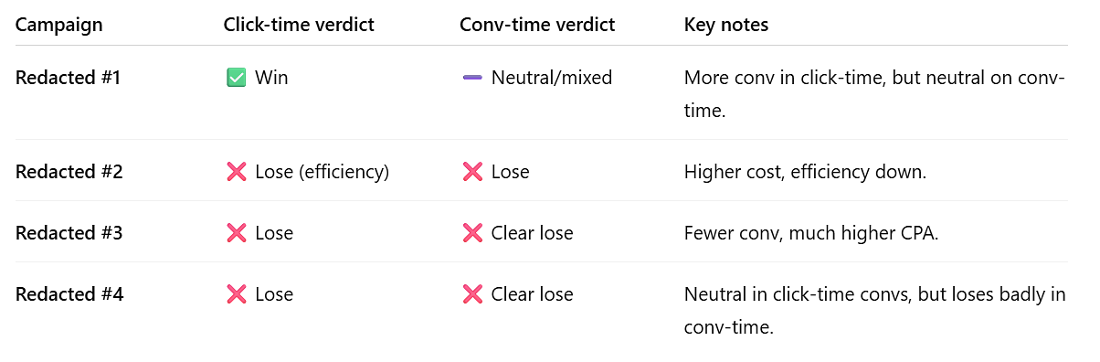Select the Click-time verdict column header

click(x=299, y=26)
